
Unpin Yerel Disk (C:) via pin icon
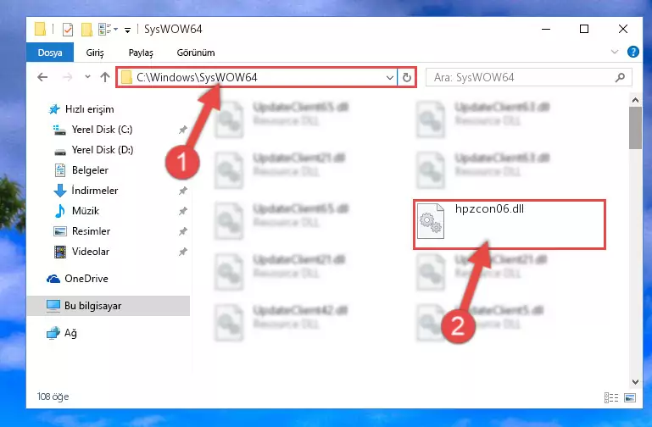182,130
